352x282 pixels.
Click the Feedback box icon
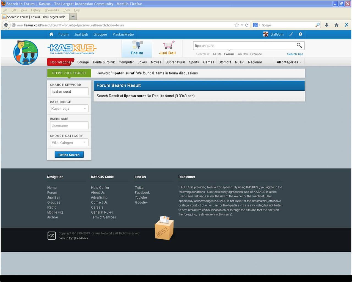pos(164,228)
